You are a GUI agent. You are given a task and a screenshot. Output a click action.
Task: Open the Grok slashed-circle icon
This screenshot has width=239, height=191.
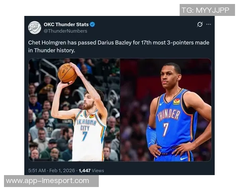200,24
